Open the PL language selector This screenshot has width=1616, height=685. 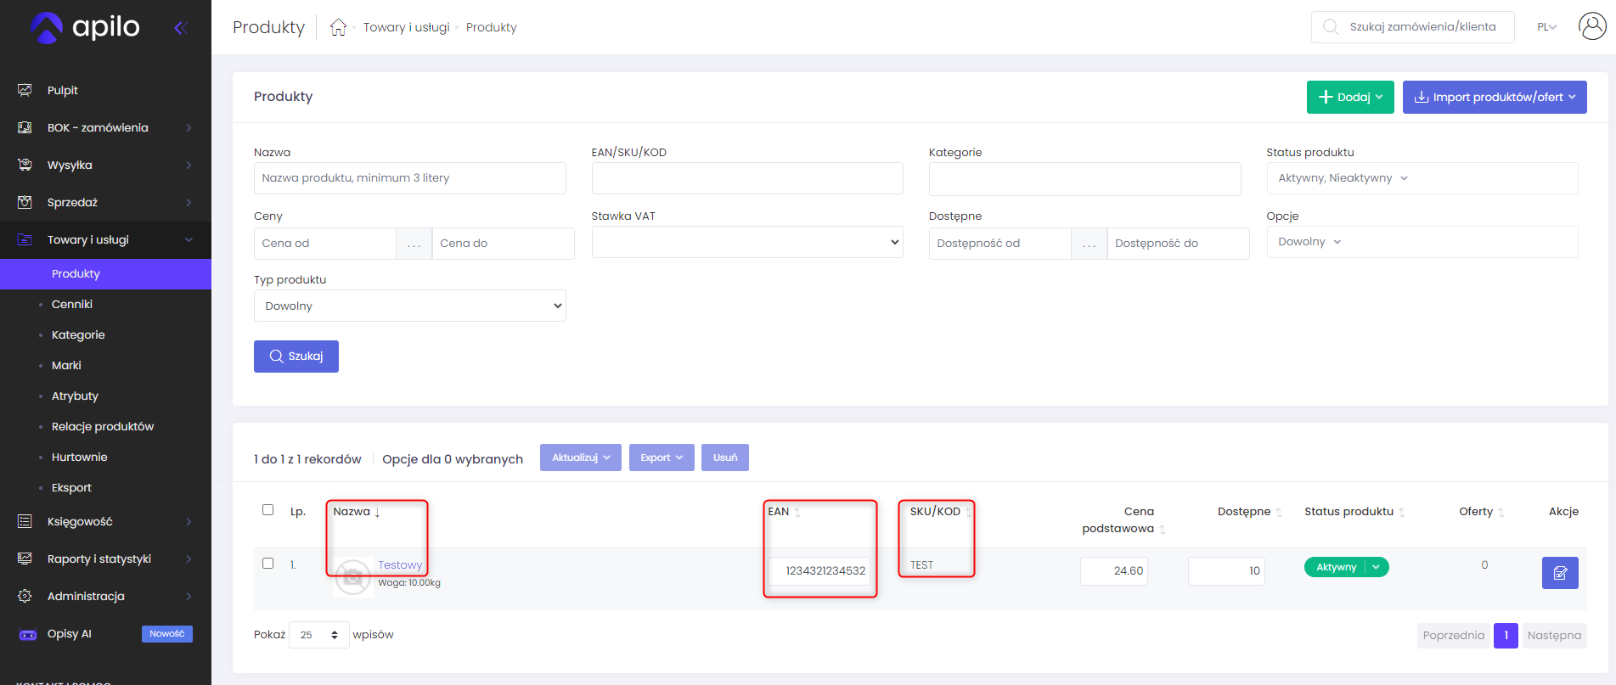(1546, 27)
